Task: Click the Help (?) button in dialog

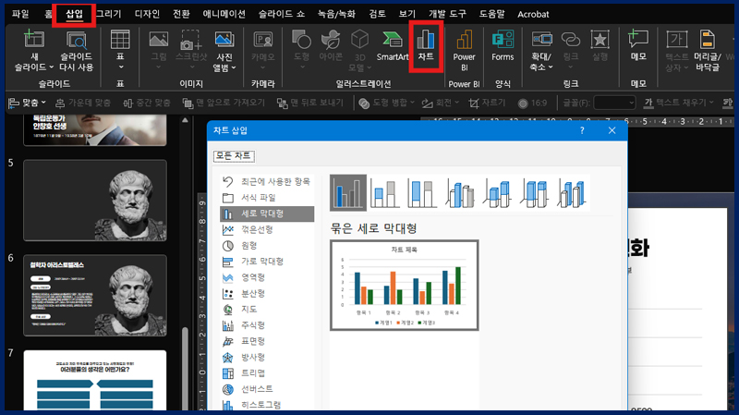Action: (x=582, y=130)
